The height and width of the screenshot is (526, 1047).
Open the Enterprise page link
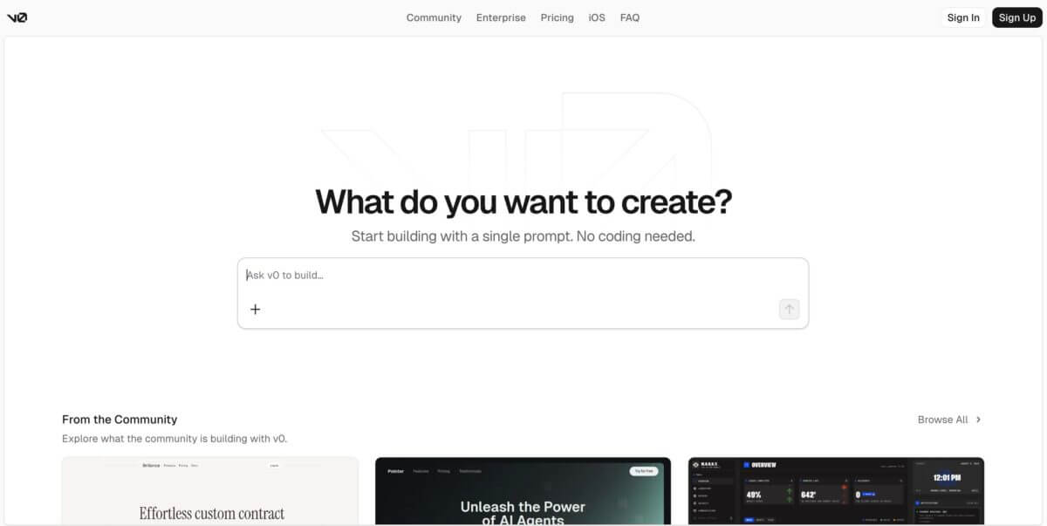(501, 17)
